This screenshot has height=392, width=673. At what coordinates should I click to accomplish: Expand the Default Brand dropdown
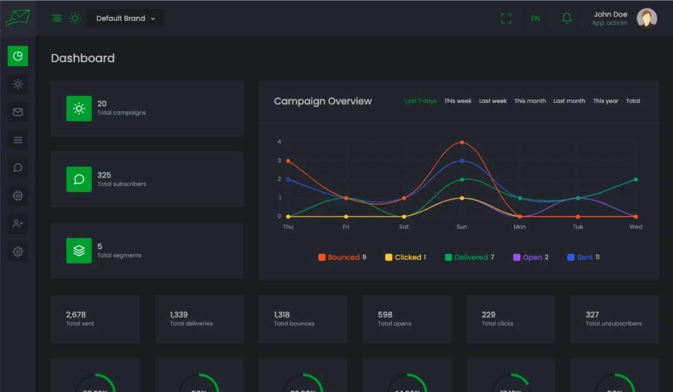[126, 18]
